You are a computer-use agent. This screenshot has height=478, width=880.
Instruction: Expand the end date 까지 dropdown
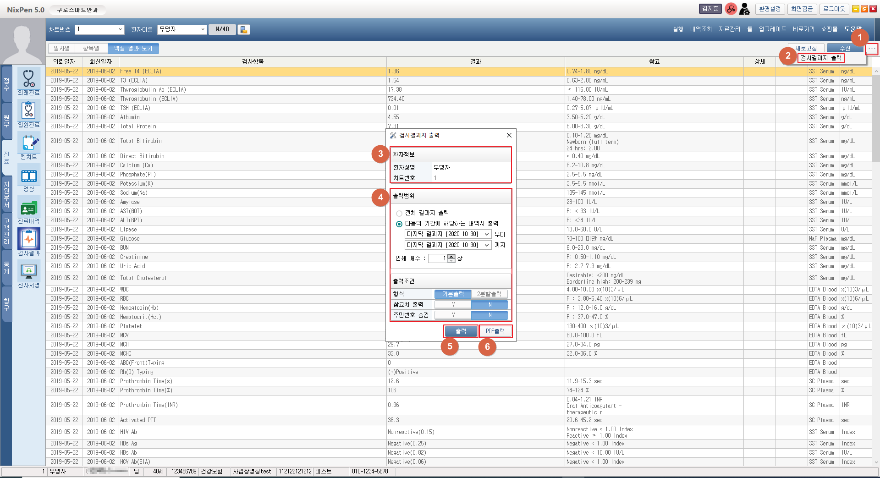(x=486, y=245)
